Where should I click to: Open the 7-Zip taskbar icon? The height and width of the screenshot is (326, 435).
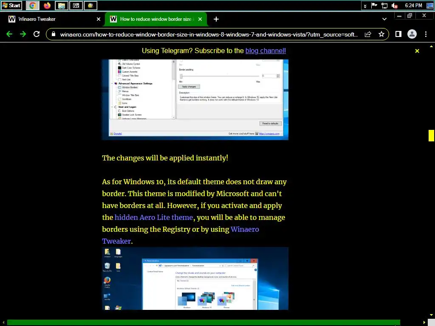pos(76,5)
